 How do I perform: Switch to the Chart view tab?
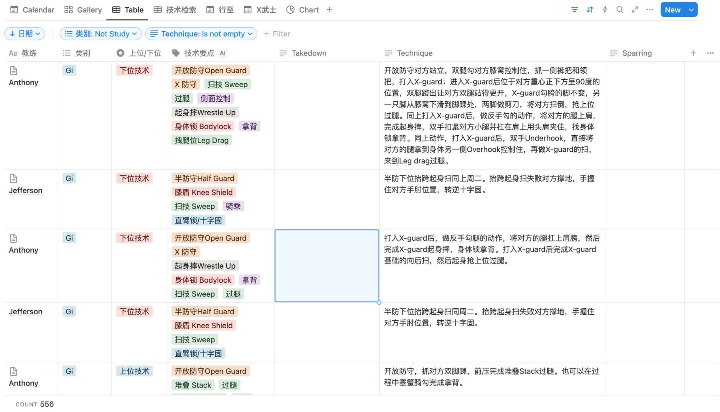tap(302, 10)
